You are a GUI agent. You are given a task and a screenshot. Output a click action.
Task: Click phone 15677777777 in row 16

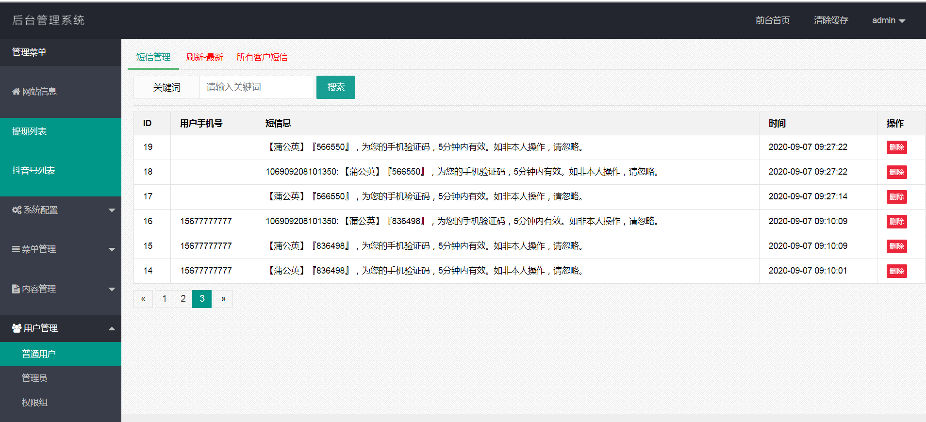206,221
